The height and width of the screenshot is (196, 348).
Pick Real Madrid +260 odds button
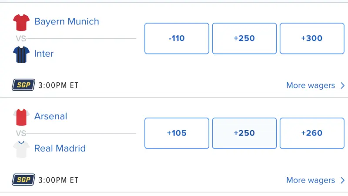(311, 133)
